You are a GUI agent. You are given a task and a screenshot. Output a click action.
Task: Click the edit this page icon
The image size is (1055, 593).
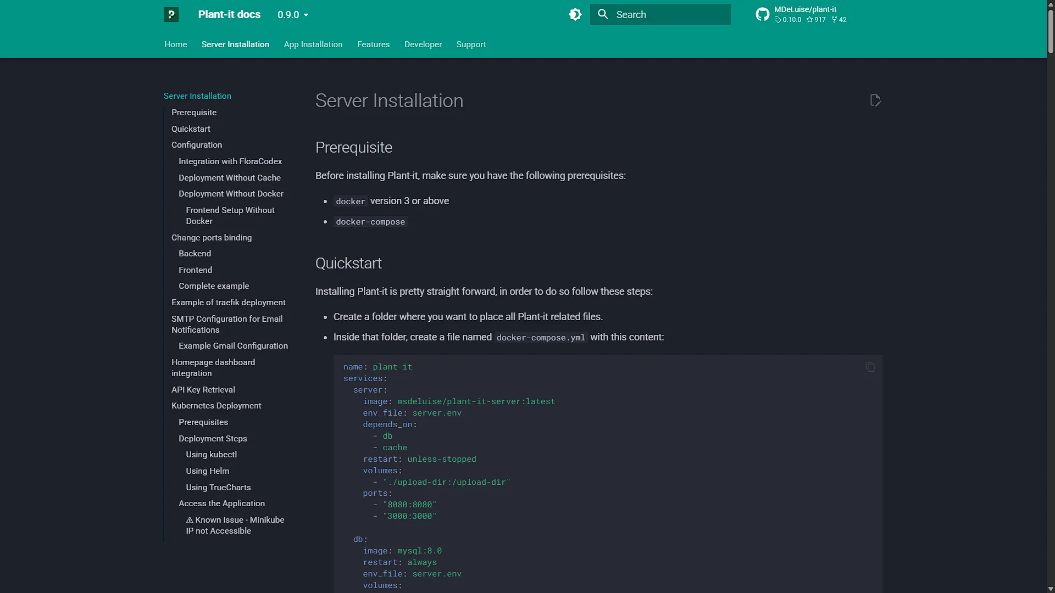(875, 100)
